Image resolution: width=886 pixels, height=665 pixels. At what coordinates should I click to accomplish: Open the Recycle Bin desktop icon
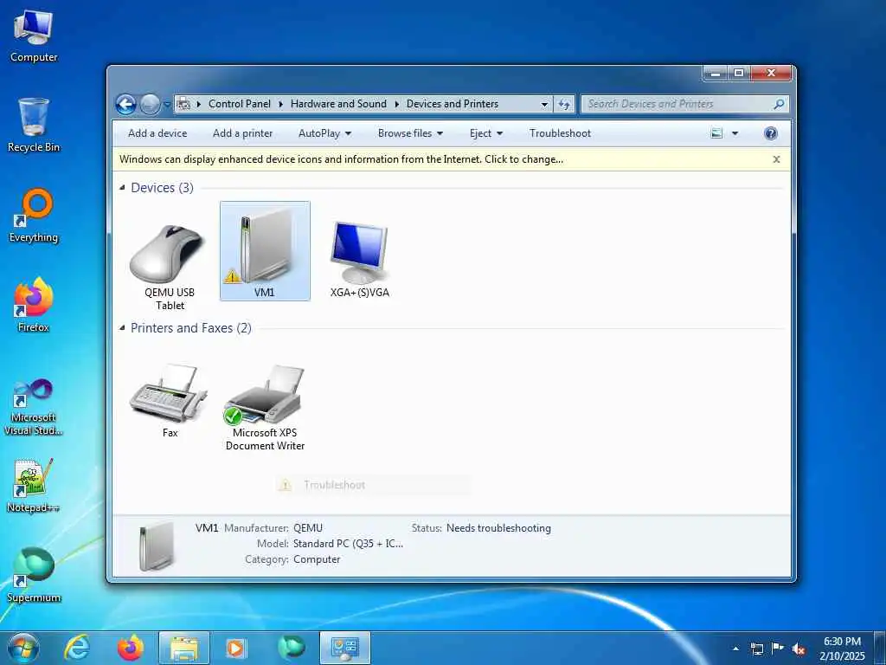34,125
